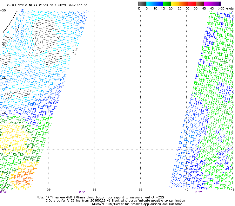Click the cyan-to-blue 5-15 knots color band
Screen dimensions: 235x206
[155, 4]
